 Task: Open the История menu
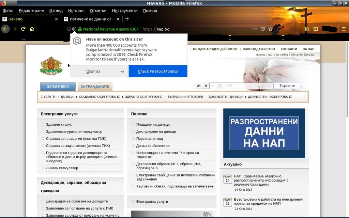click(76, 11)
